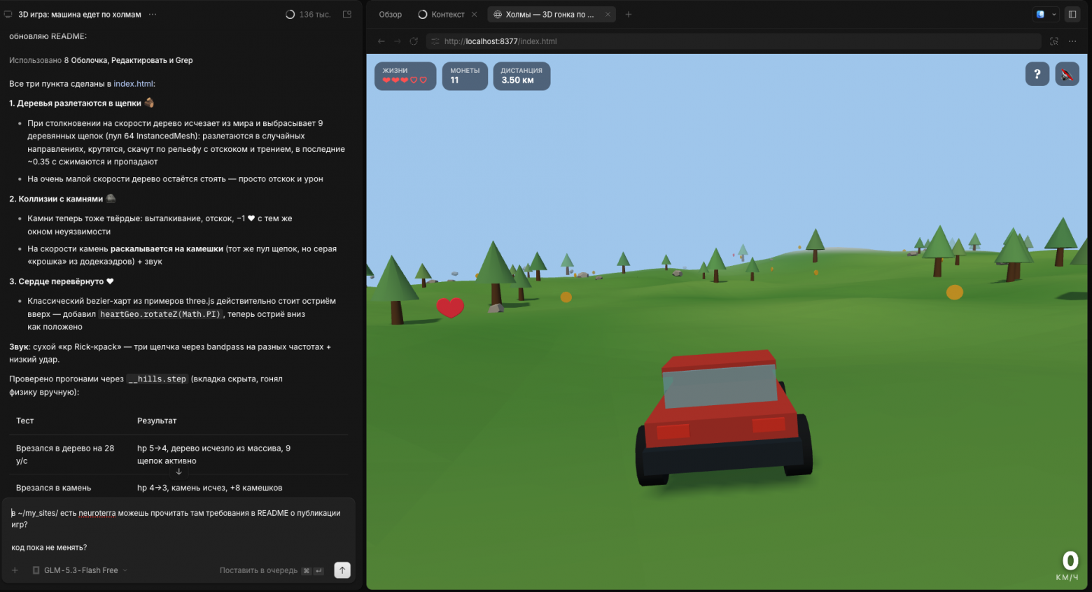Open the game help question mark button
Image resolution: width=1092 pixels, height=592 pixels.
tap(1037, 74)
